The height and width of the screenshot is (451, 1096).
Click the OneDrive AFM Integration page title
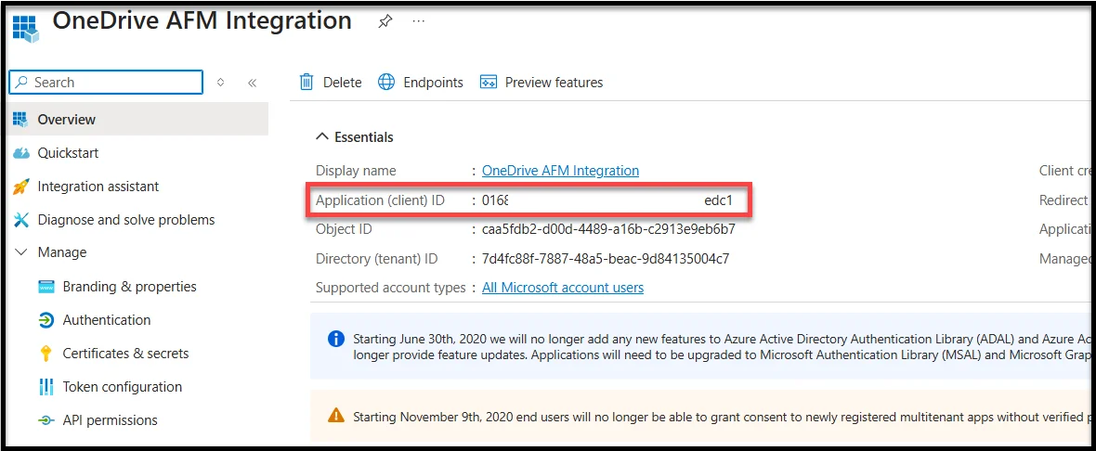[x=202, y=21]
